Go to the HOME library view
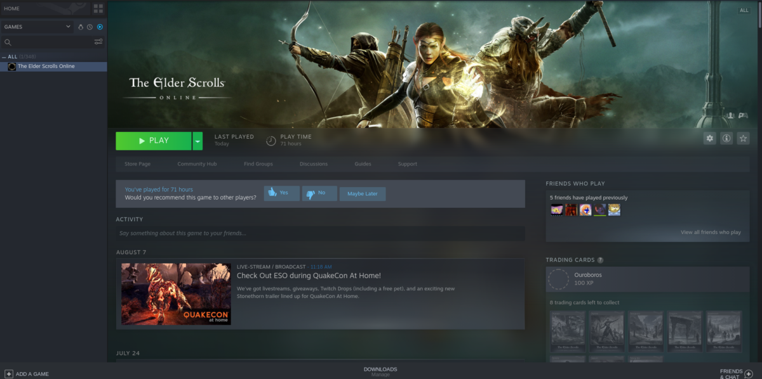This screenshot has width=762, height=379. 44,8
